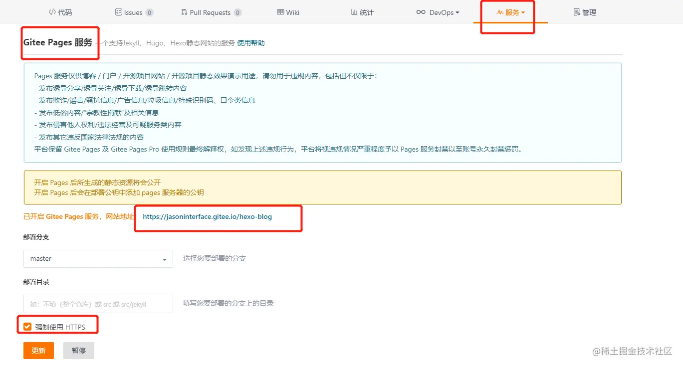Open the 部署分支 master dropdown

98,259
